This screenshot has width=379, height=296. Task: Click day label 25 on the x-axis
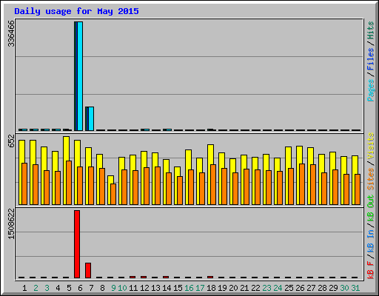pos(289,288)
